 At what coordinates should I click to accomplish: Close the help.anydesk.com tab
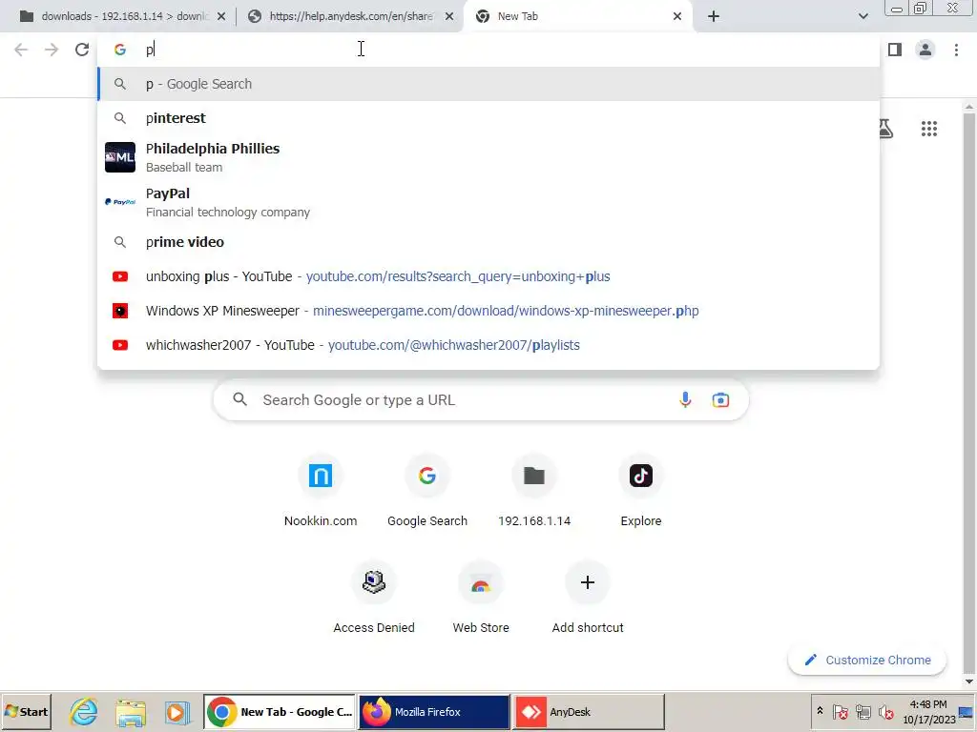pos(449,16)
